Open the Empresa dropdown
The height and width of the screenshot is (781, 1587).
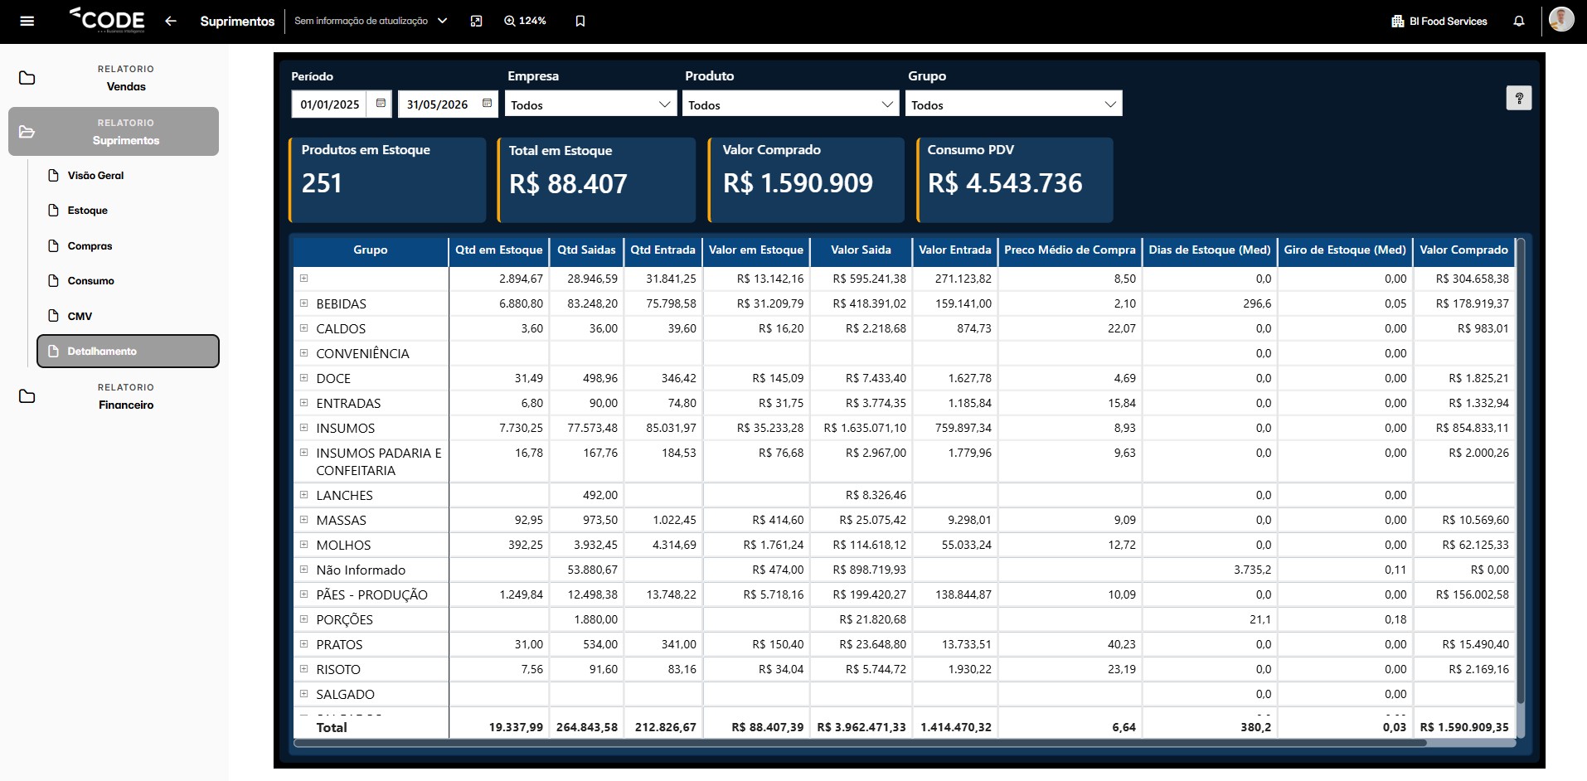(x=590, y=104)
